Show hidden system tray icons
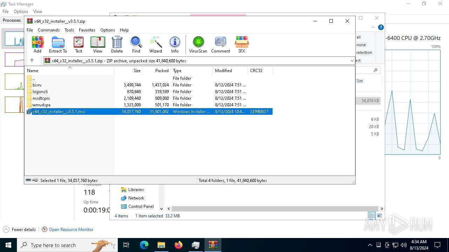Screen dimensions: 449x252 pyautogui.click(x=370, y=245)
